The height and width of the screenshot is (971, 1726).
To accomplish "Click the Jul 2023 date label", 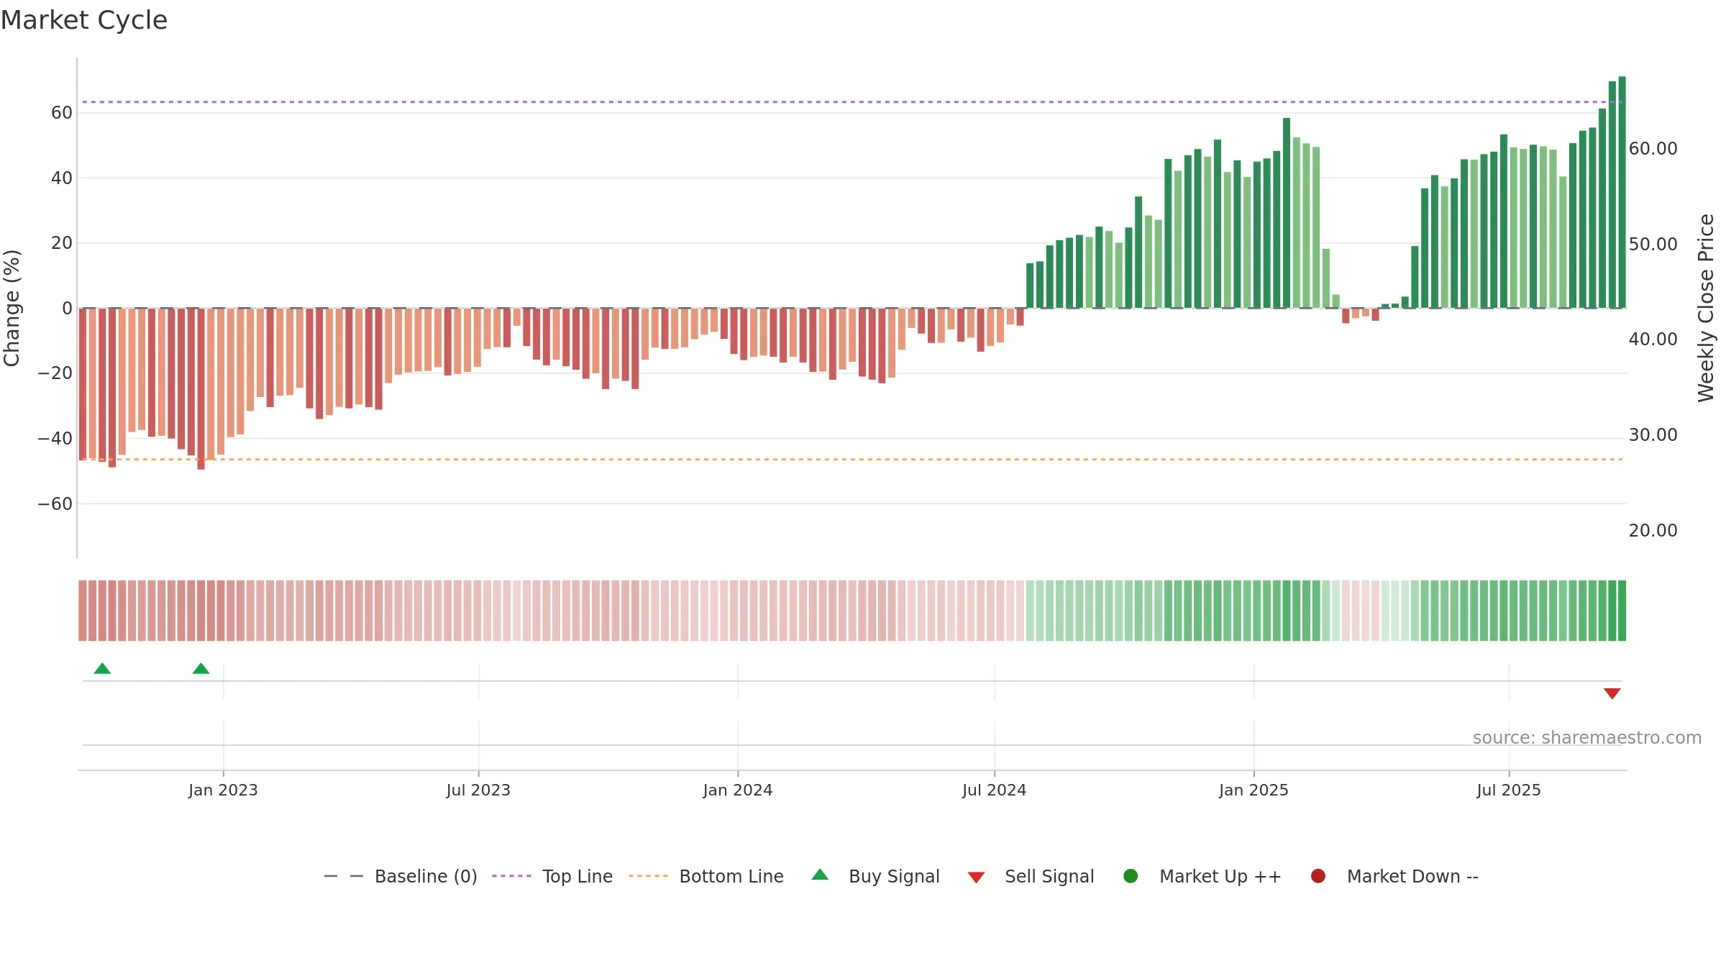I will [478, 790].
